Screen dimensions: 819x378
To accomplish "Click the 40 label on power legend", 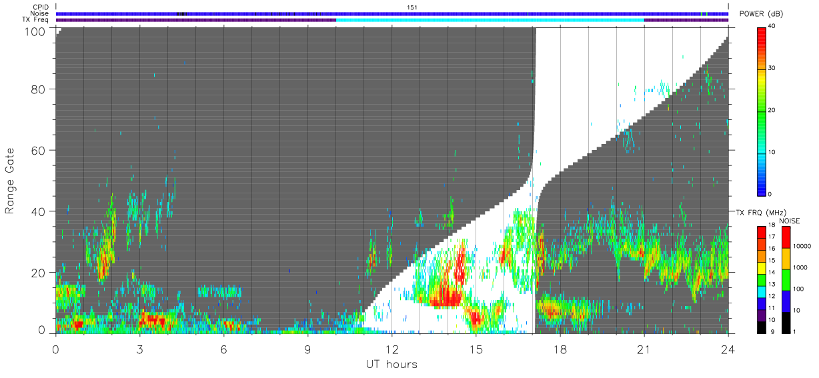I will (773, 27).
